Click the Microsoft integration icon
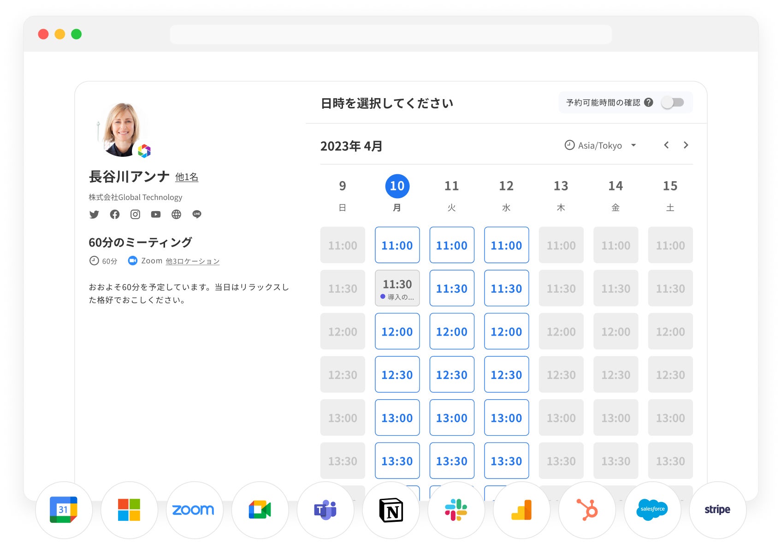Viewport: 781px width, 555px height. (129, 510)
